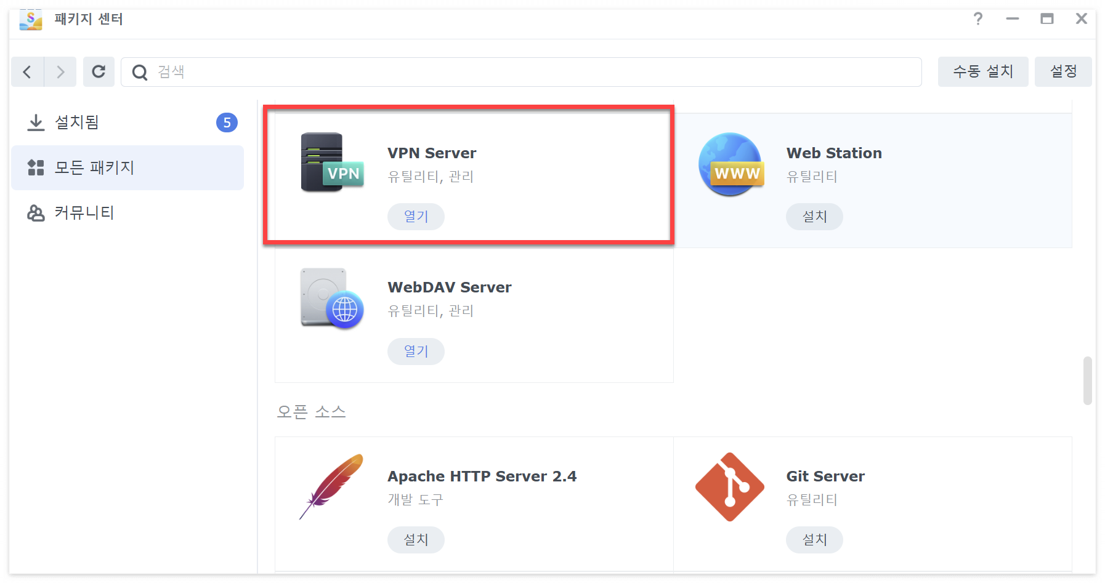Open the 설정 settings button
Screen dimensions: 1105x583
click(x=1063, y=72)
